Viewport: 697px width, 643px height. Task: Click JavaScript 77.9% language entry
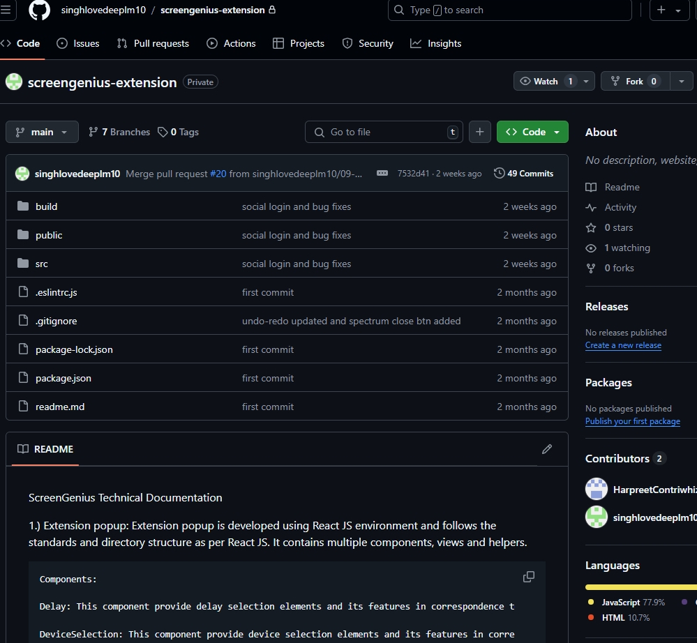[x=627, y=603]
